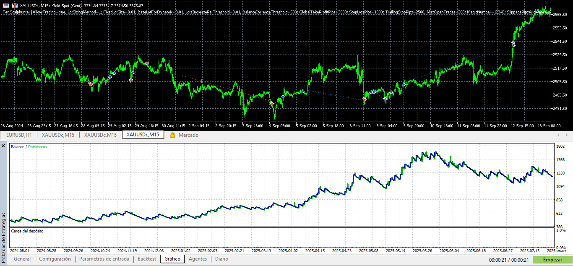Screen dimensions: 573x266
Task: Click the red-blue bars icon beside XAUUSDc title
Action: [15, 5]
